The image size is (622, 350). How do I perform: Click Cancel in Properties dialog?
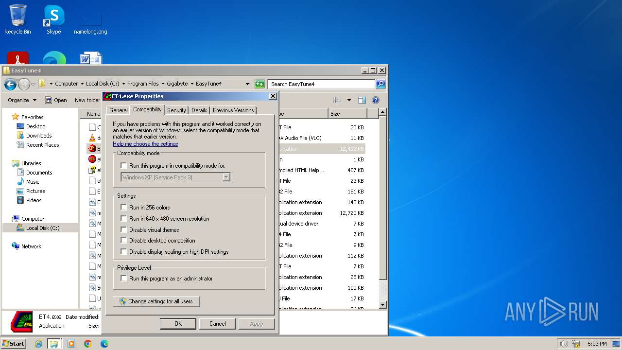tap(217, 324)
